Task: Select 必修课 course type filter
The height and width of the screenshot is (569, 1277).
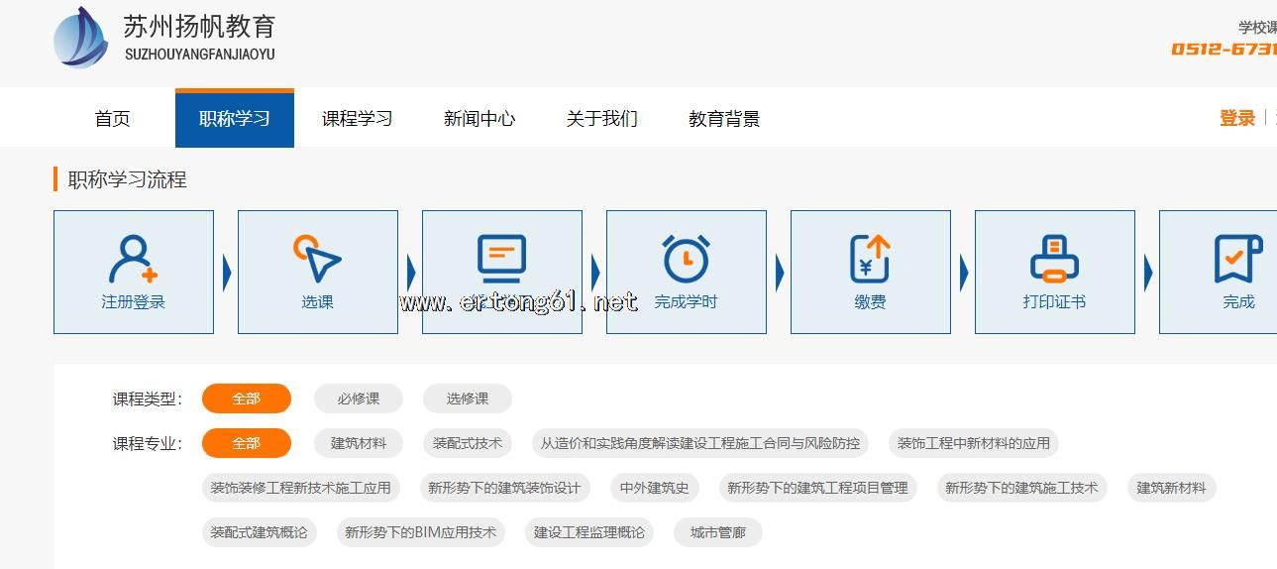Action: point(358,398)
